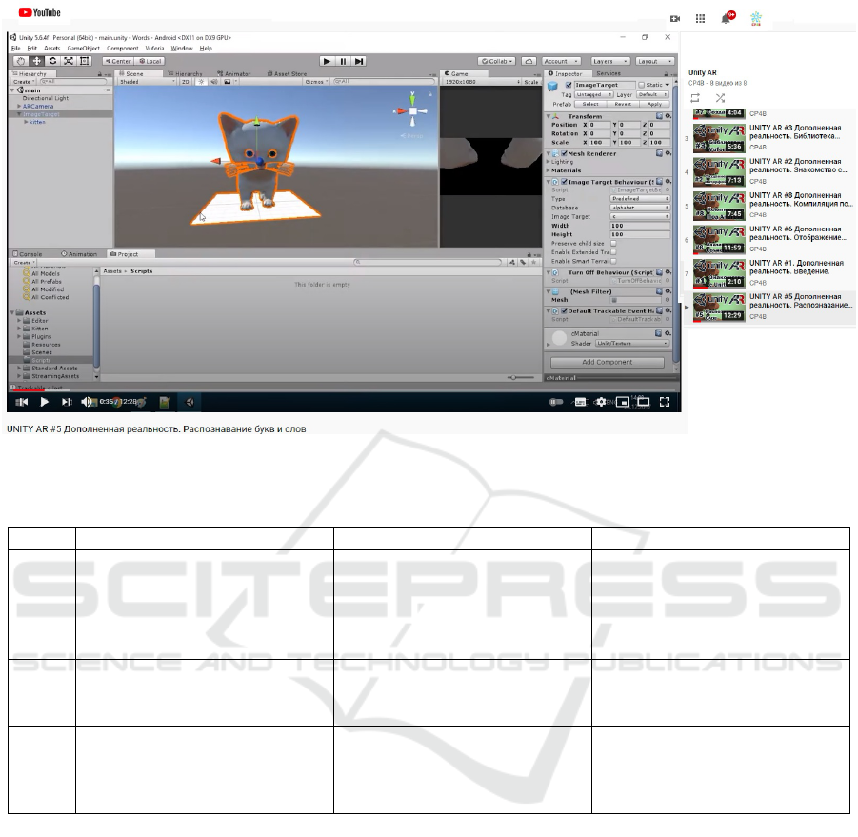Enter fullscreen in the video player
858x837 pixels.
666,402
